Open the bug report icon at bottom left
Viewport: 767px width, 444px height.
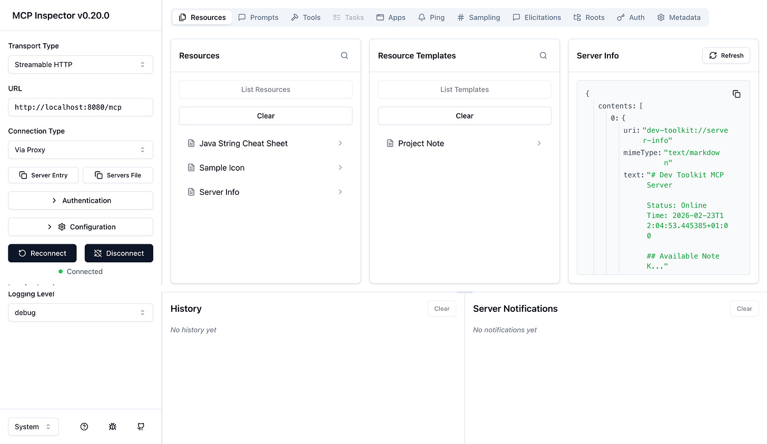tap(112, 427)
